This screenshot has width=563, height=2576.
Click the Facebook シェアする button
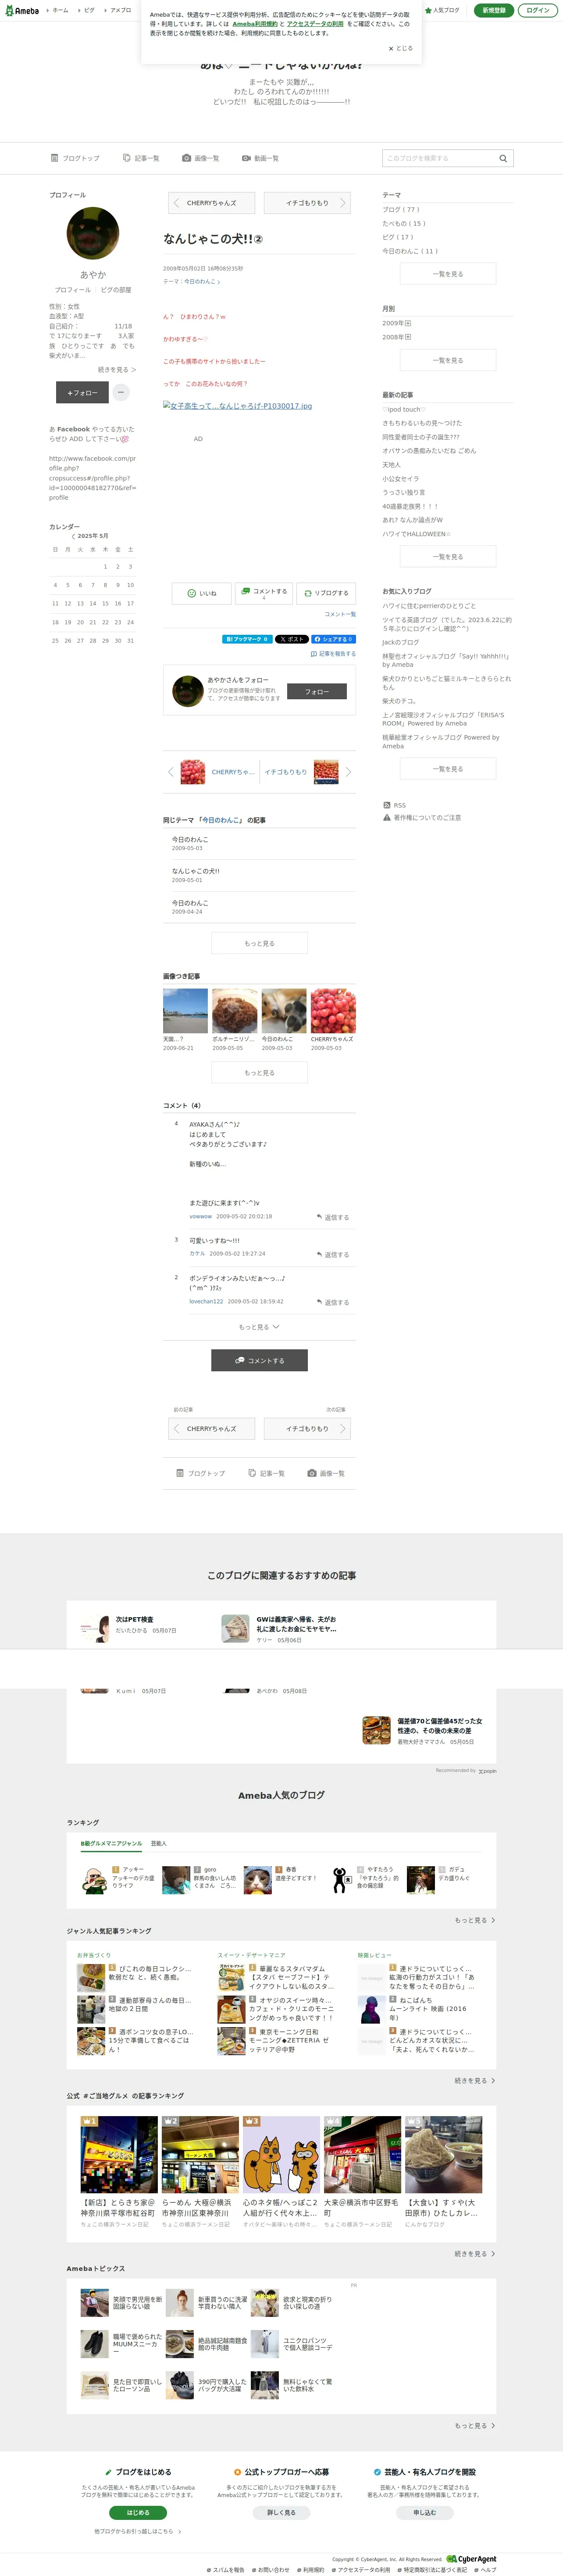click(x=333, y=638)
